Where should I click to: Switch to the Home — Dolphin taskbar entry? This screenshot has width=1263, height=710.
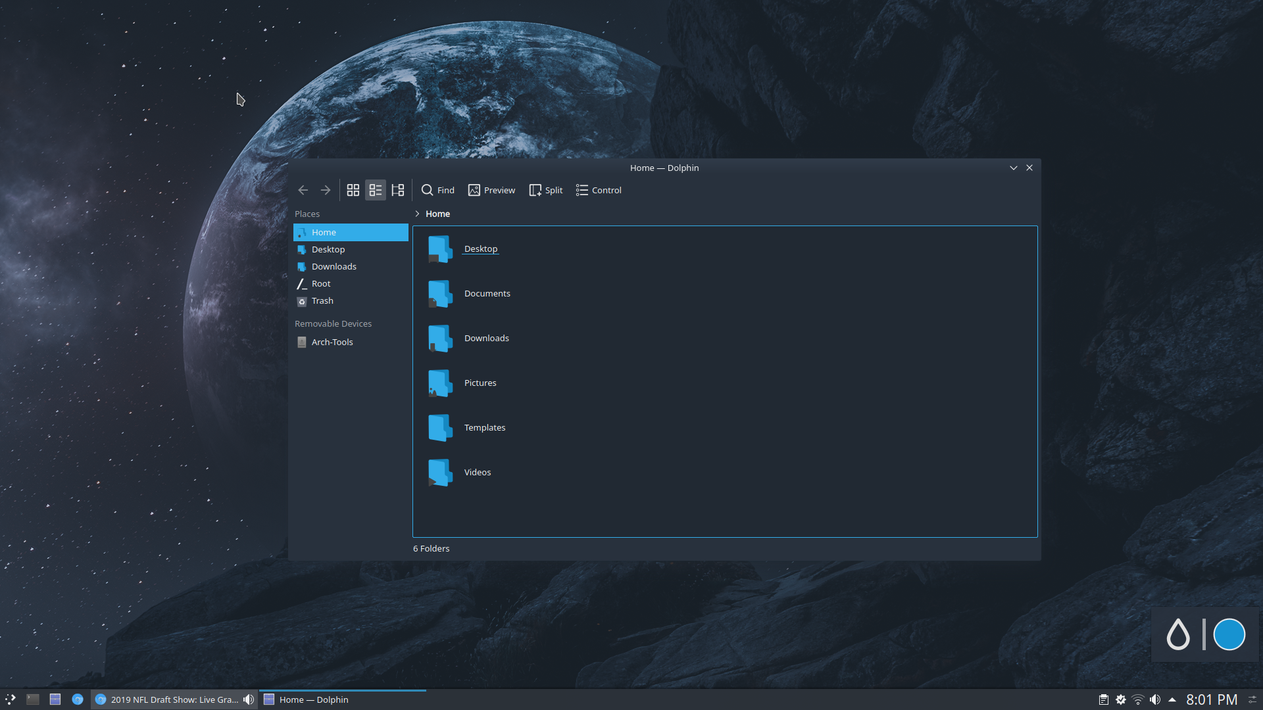pos(314,699)
